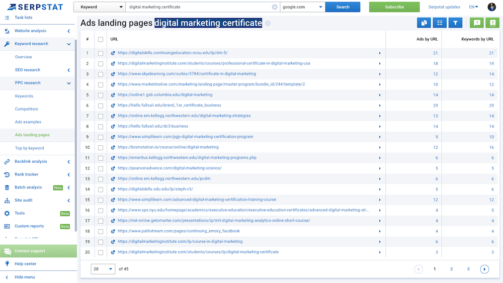The height and width of the screenshot is (283, 503).
Task: Check the box for row 3 skyelearning
Action: pyautogui.click(x=101, y=74)
